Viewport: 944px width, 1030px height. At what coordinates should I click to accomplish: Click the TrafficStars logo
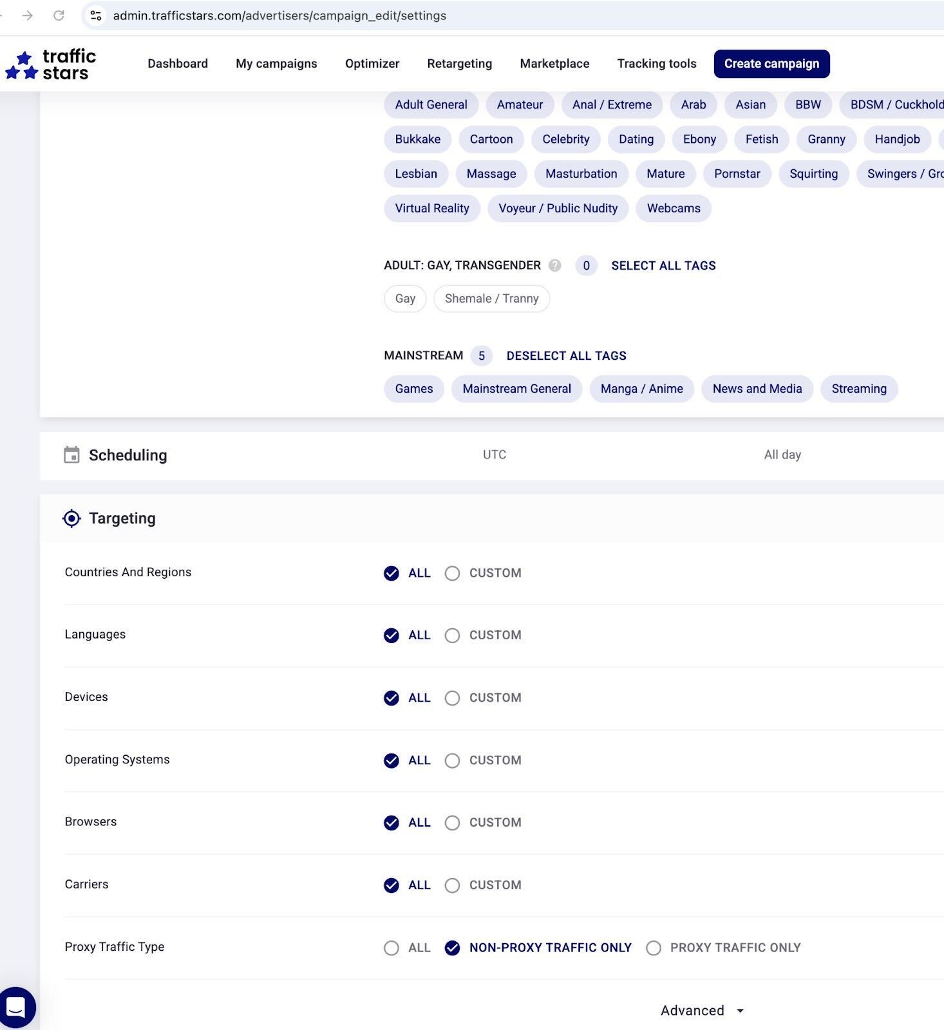coord(50,64)
